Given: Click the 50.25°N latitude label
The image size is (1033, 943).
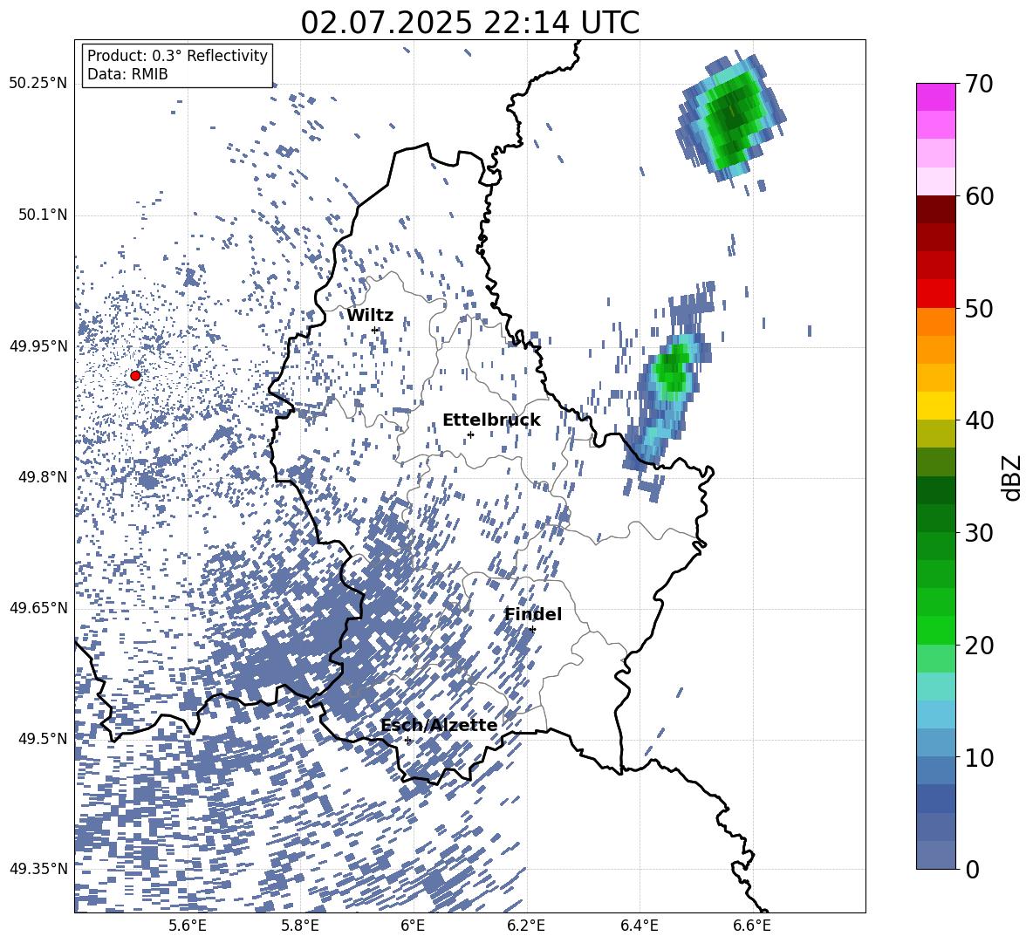Looking at the screenshot, I should [38, 84].
